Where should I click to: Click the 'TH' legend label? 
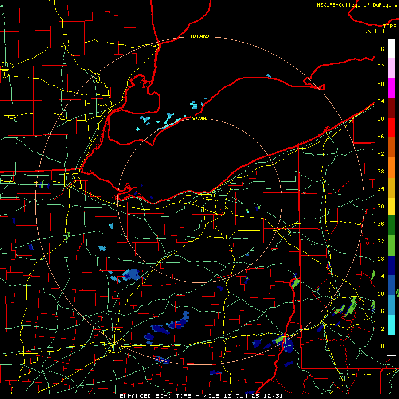pyautogui.click(x=381, y=346)
